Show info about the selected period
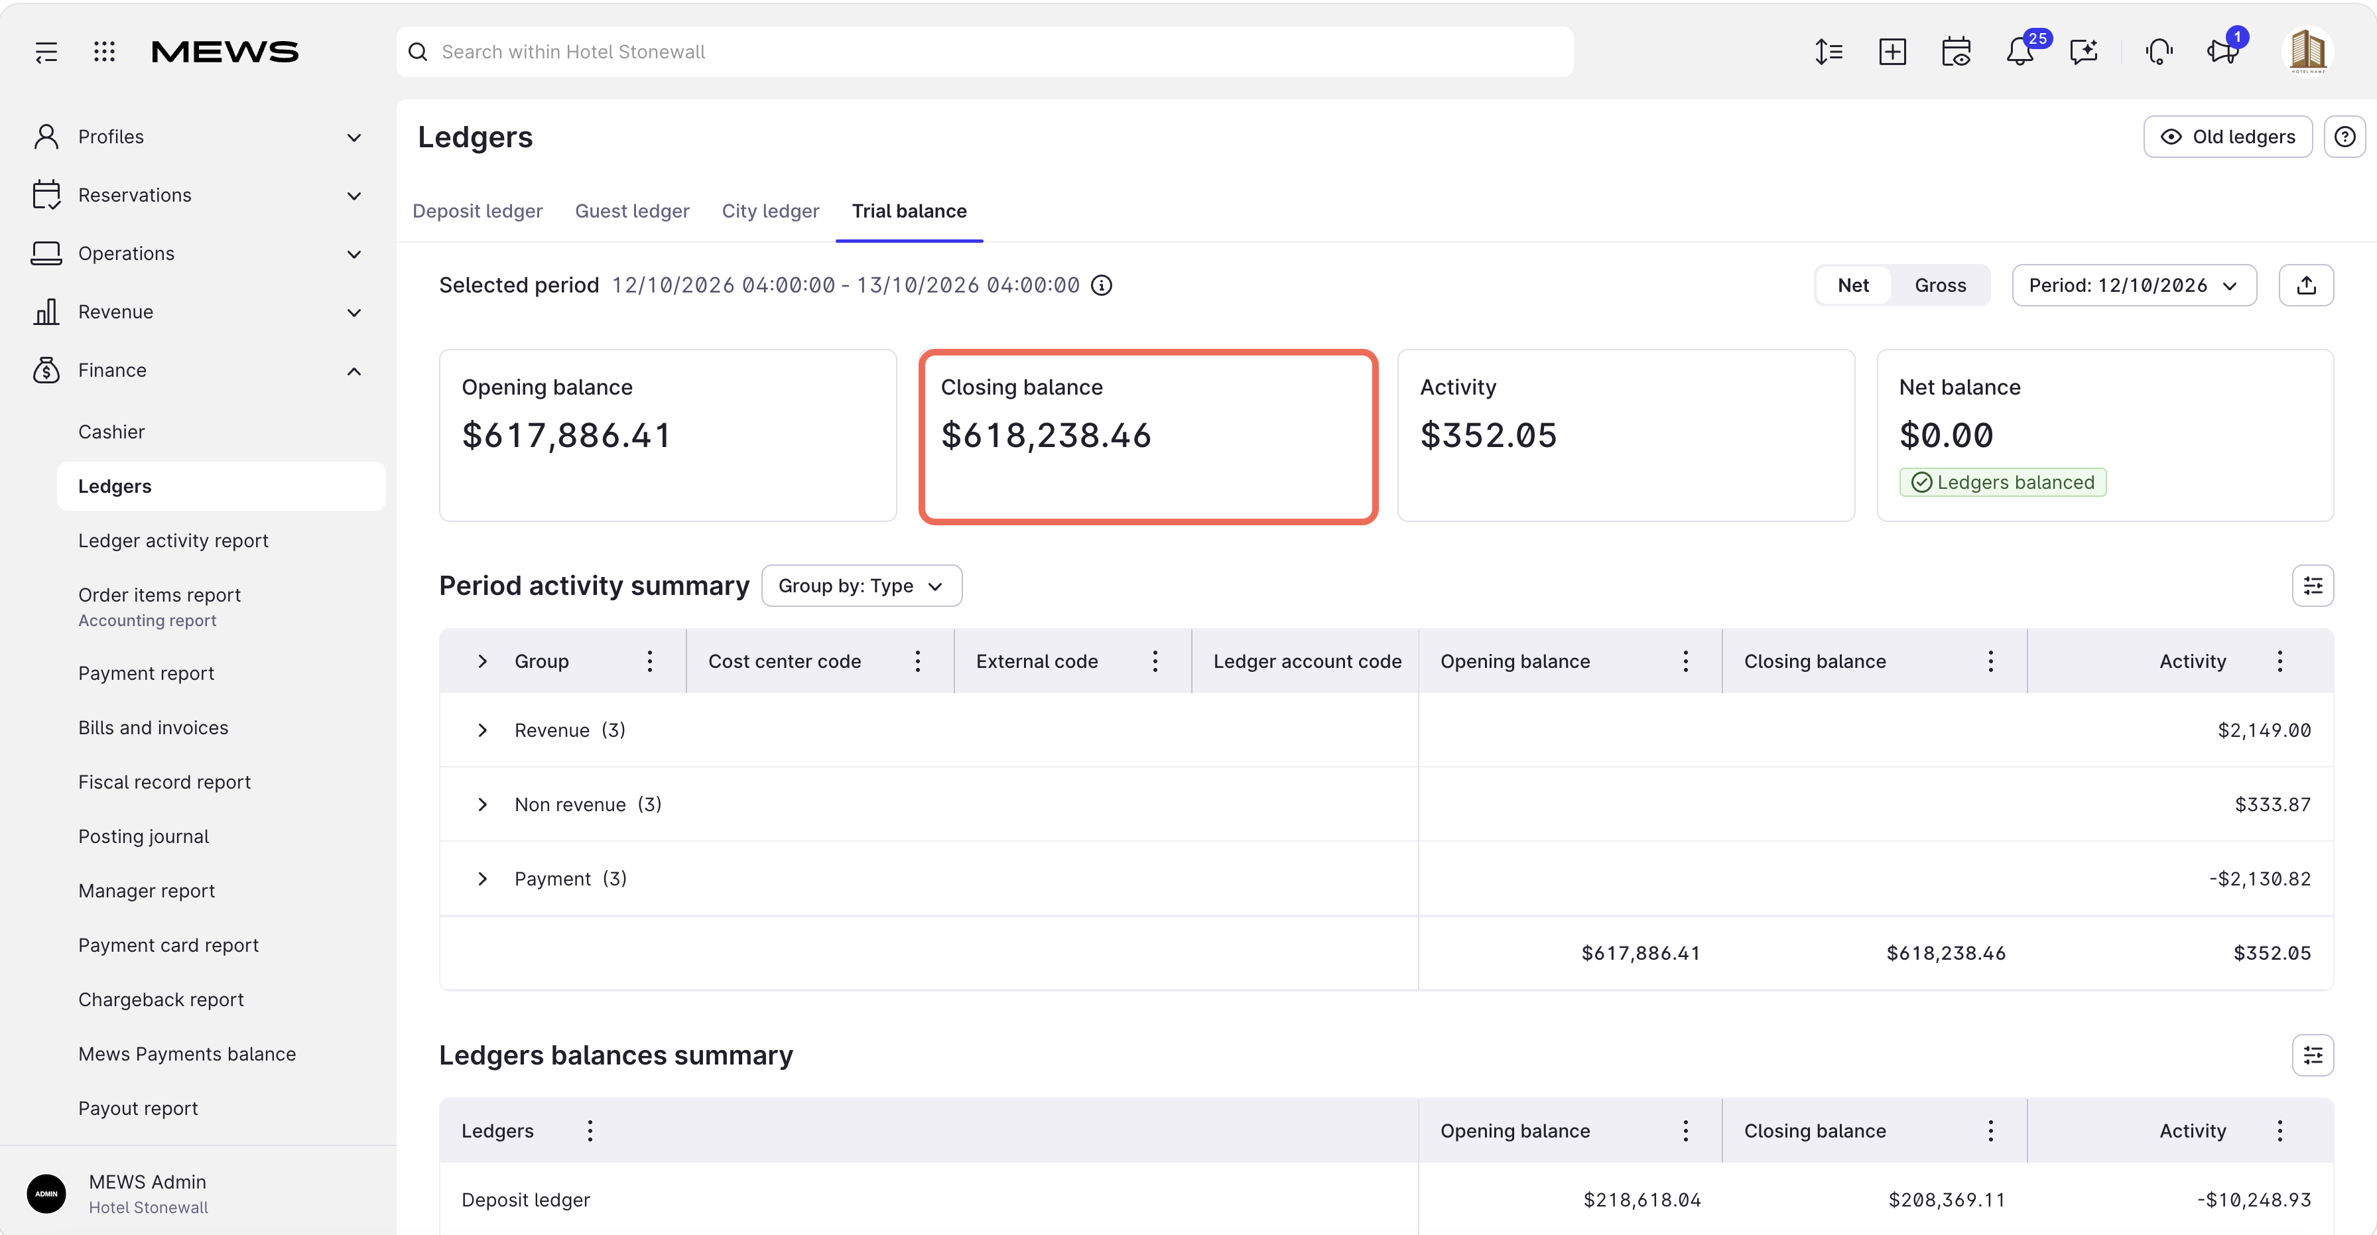The image size is (2377, 1235). pos(1101,285)
